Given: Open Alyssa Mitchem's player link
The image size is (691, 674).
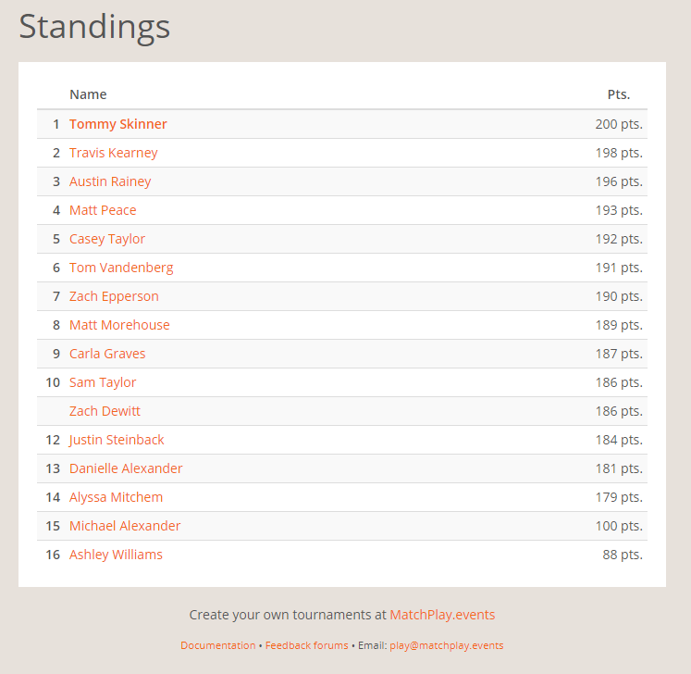Looking at the screenshot, I should pos(116,497).
